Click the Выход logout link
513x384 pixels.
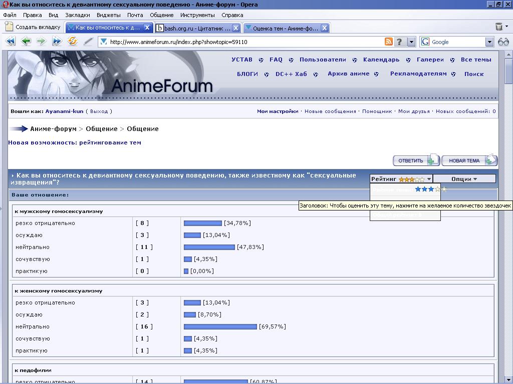tap(99, 111)
